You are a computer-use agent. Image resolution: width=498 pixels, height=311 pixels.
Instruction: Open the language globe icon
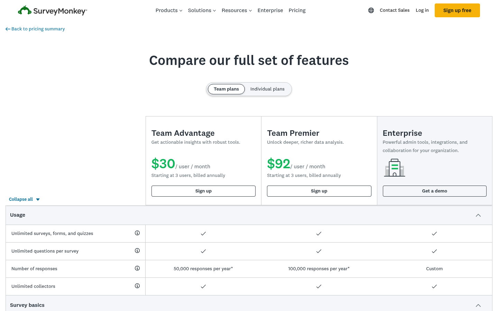point(371,10)
